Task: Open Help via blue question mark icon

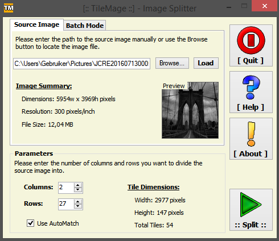Action: tap(251, 87)
